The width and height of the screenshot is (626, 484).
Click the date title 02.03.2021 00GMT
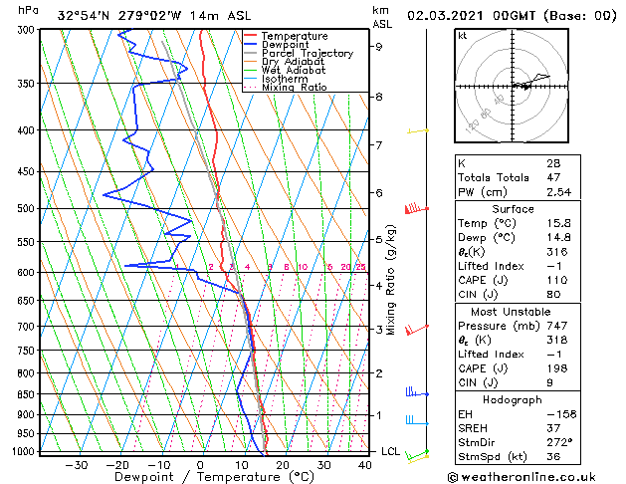click(471, 16)
